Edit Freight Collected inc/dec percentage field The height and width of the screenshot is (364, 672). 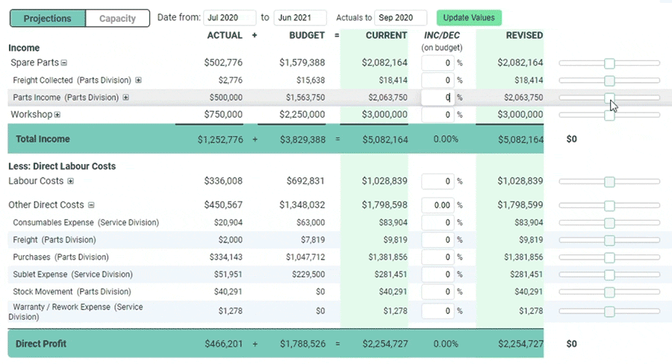coord(437,80)
